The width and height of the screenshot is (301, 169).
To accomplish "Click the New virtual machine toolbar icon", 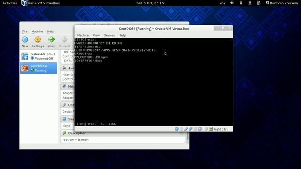I will (x=25, y=39).
